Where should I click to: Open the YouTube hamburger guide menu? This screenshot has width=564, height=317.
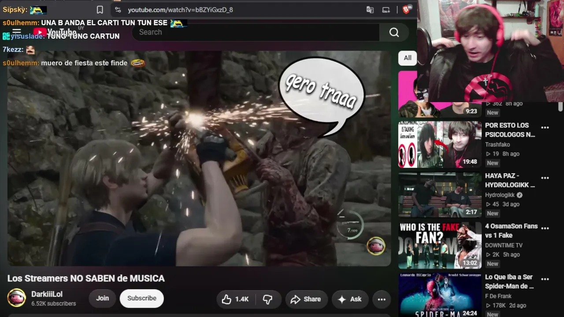click(x=17, y=32)
